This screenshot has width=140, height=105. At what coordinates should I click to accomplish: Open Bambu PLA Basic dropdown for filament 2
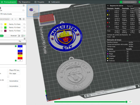point(15,24)
